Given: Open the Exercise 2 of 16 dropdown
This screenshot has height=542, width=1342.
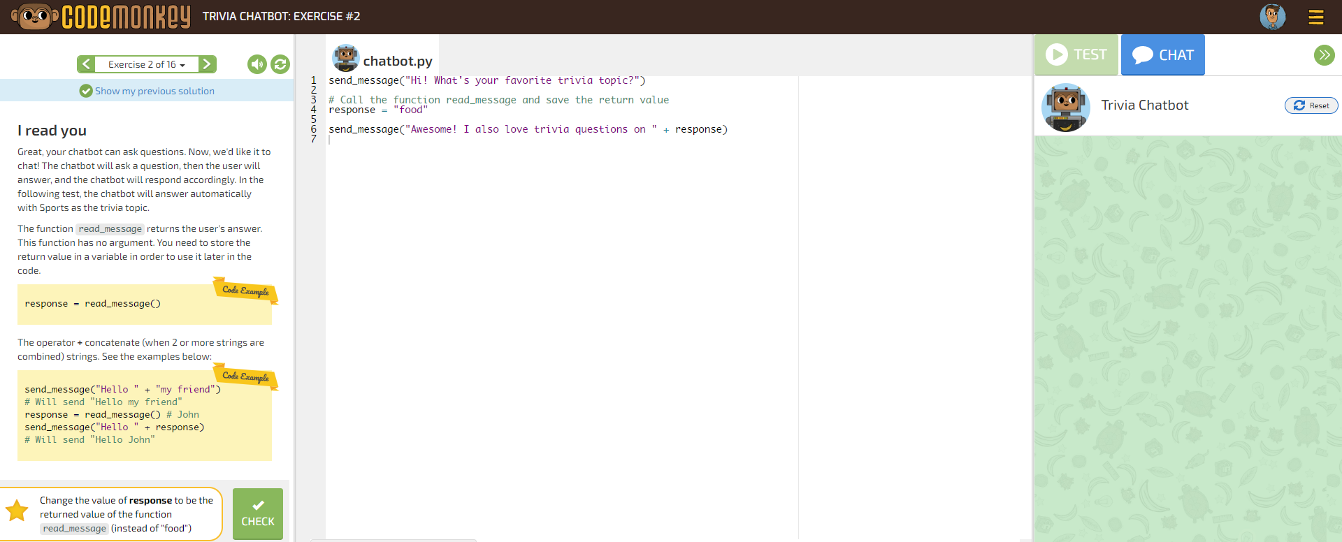Looking at the screenshot, I should [x=147, y=64].
